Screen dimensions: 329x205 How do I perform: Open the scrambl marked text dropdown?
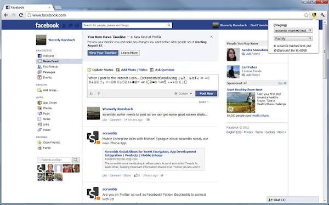tap(293, 31)
